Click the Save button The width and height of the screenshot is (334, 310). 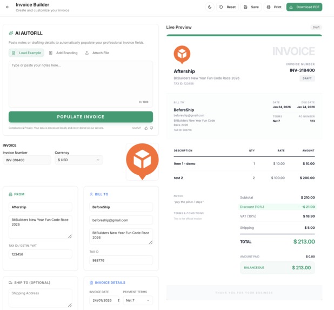tap(251, 7)
